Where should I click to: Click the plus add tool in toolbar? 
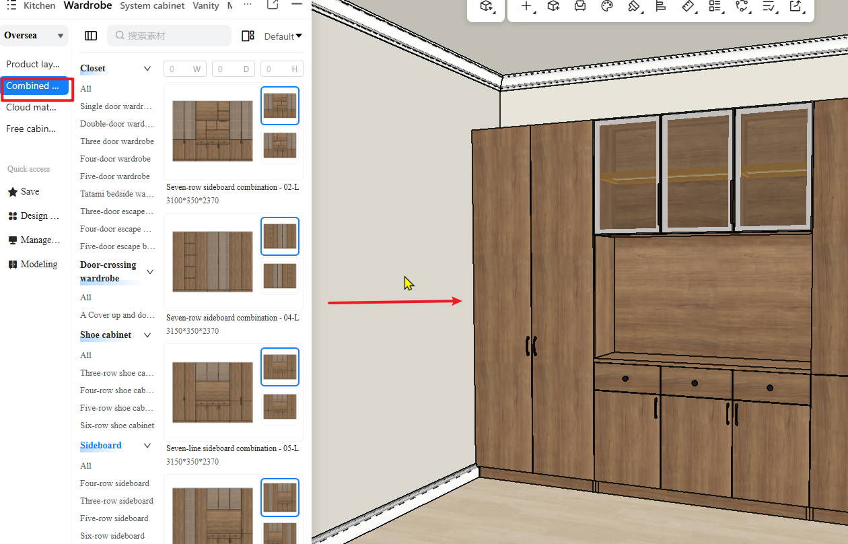[526, 6]
